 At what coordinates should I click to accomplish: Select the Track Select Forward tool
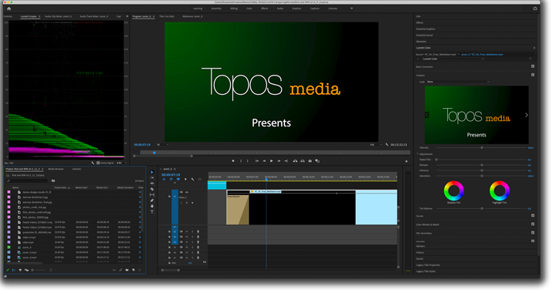pos(152,178)
